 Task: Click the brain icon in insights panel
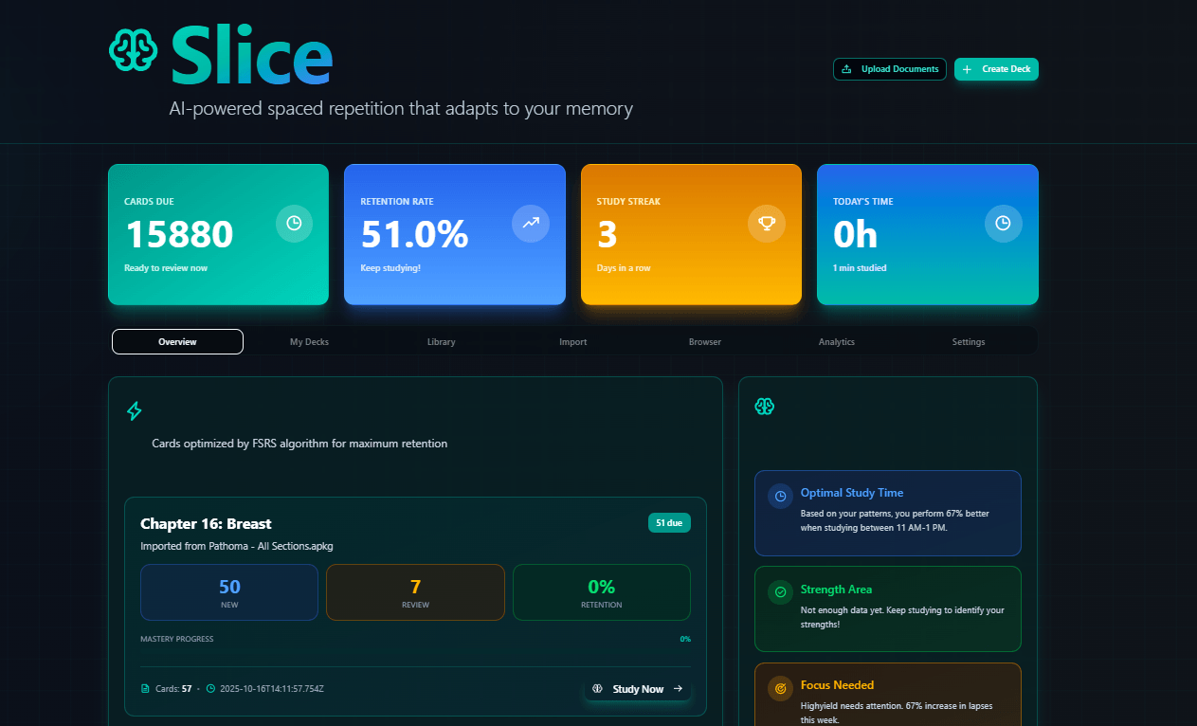point(764,406)
